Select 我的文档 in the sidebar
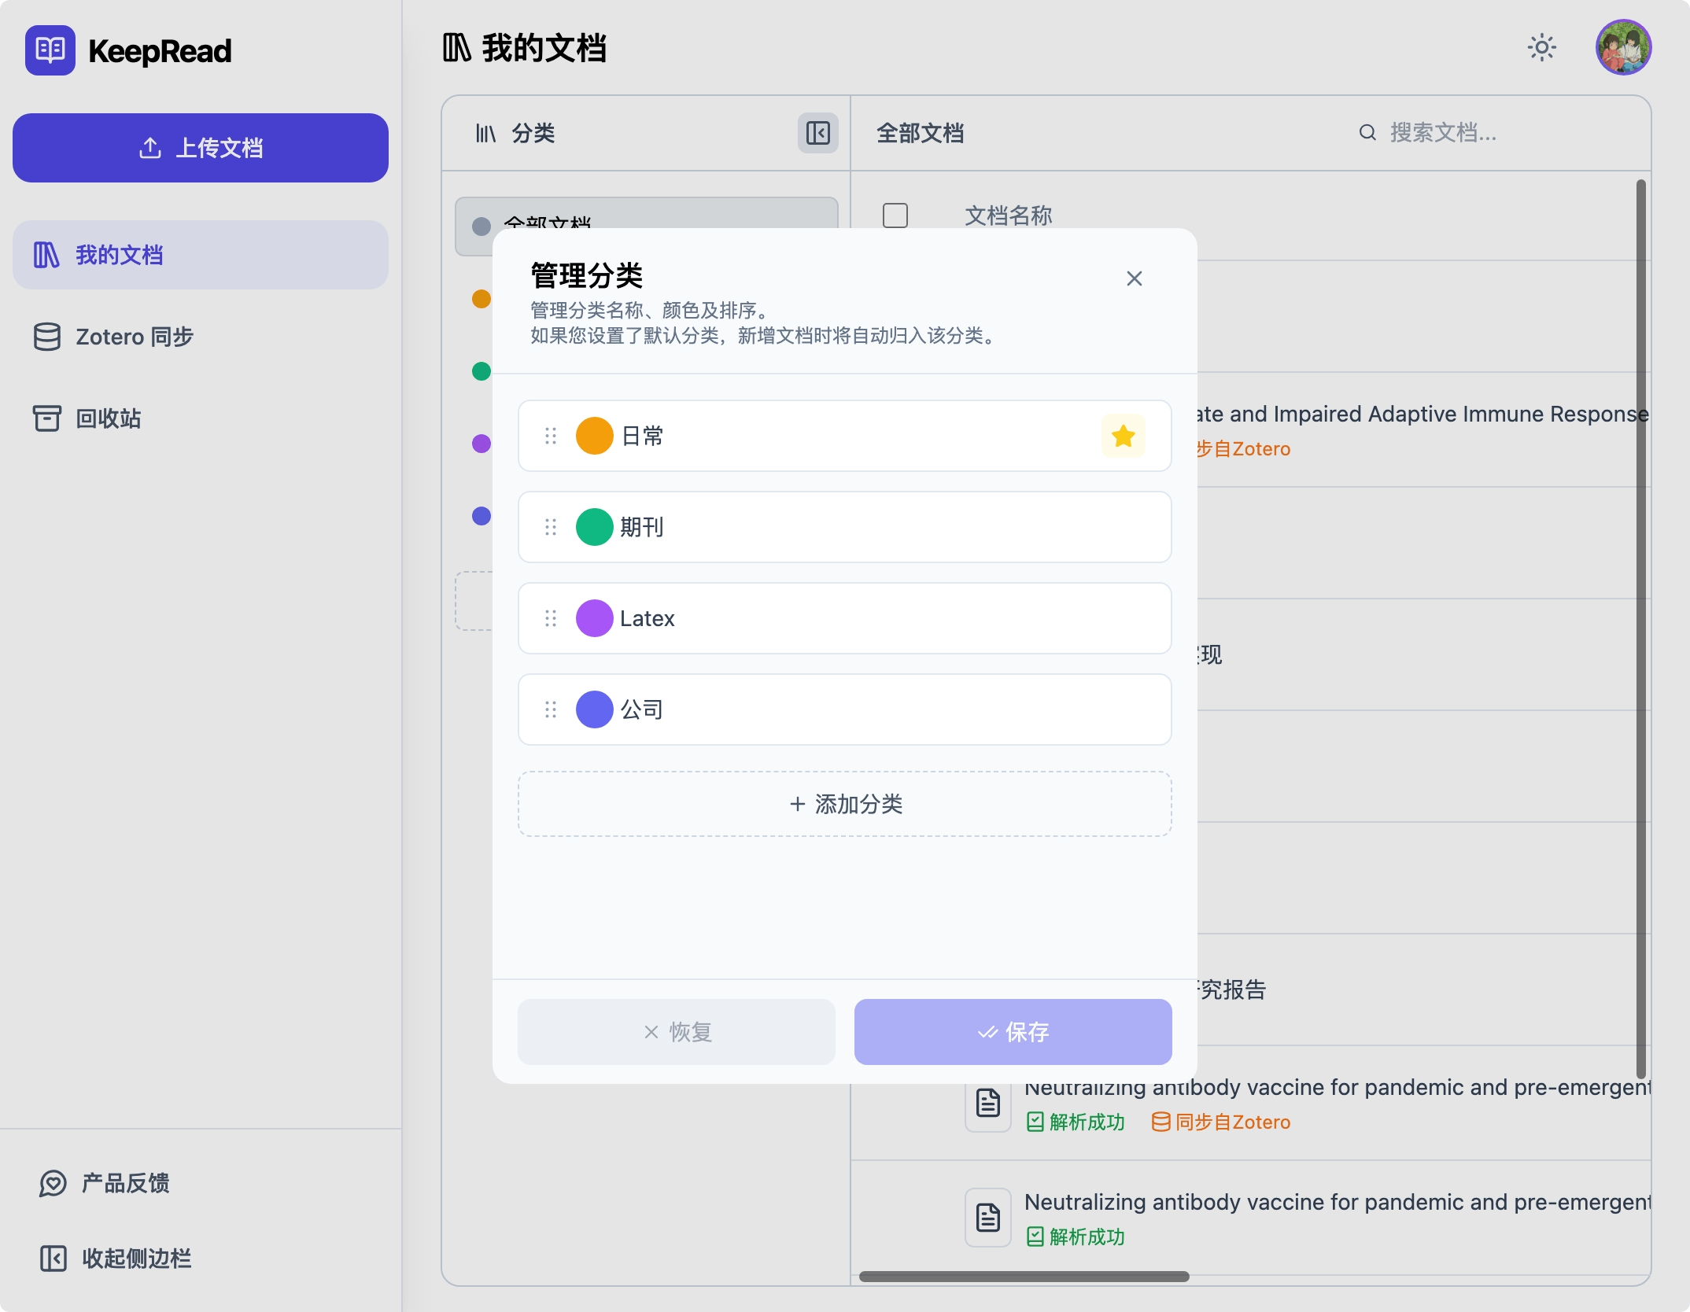The width and height of the screenshot is (1690, 1312). click(x=118, y=254)
